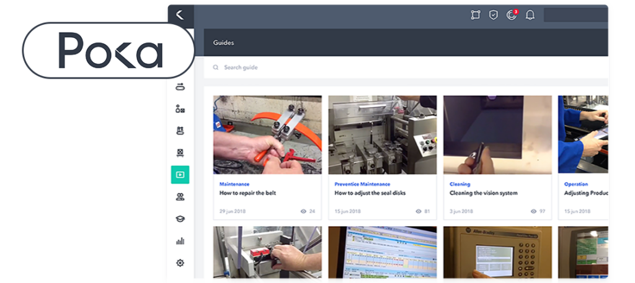
Task: Click the Preventive Maintenance category label
Action: click(362, 184)
